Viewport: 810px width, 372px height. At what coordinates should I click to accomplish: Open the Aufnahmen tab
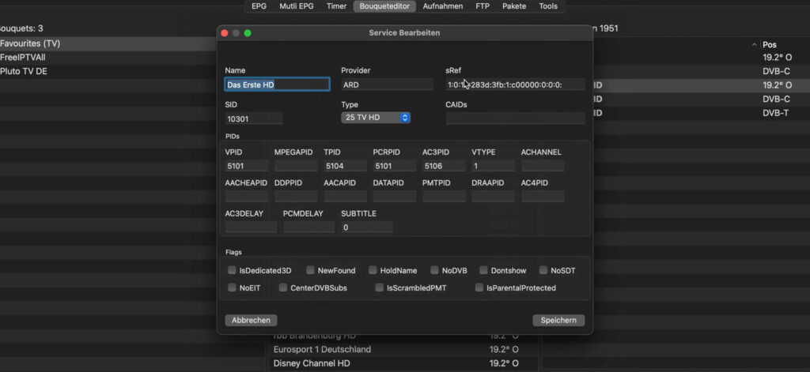pos(443,6)
